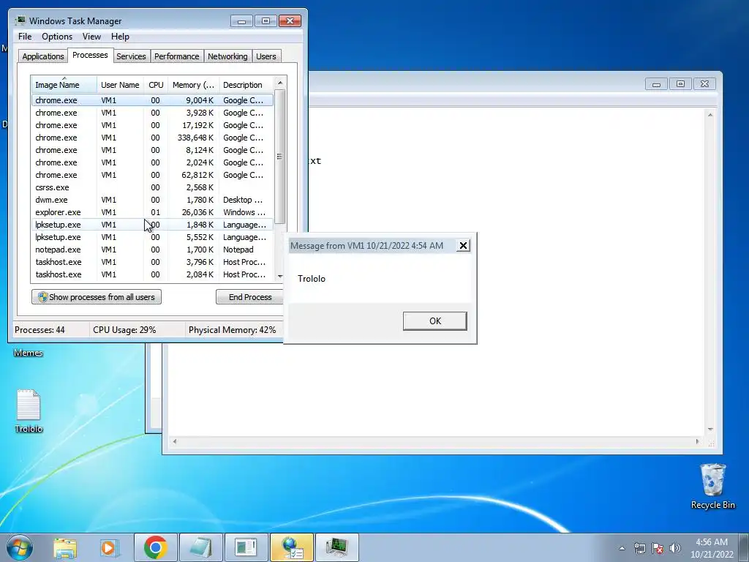The width and height of the screenshot is (749, 562).
Task: Sort by Image Name column header
Action: (64, 85)
